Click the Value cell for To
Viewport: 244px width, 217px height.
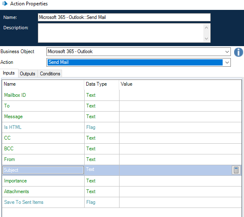(180, 106)
